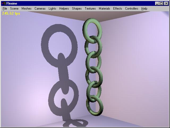Open the Help menu
170x128 pixels.
coord(144,9)
